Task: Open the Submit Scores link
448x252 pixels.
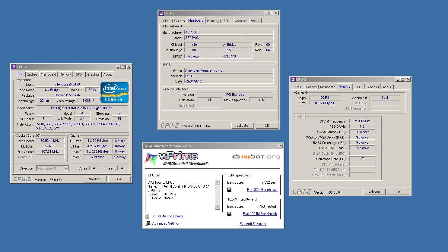Action: pyautogui.click(x=253, y=224)
